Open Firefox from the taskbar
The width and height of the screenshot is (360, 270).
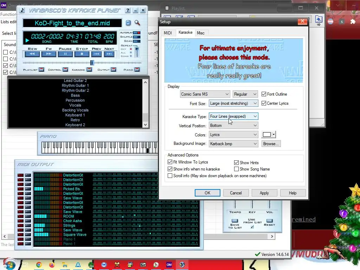pos(52,265)
